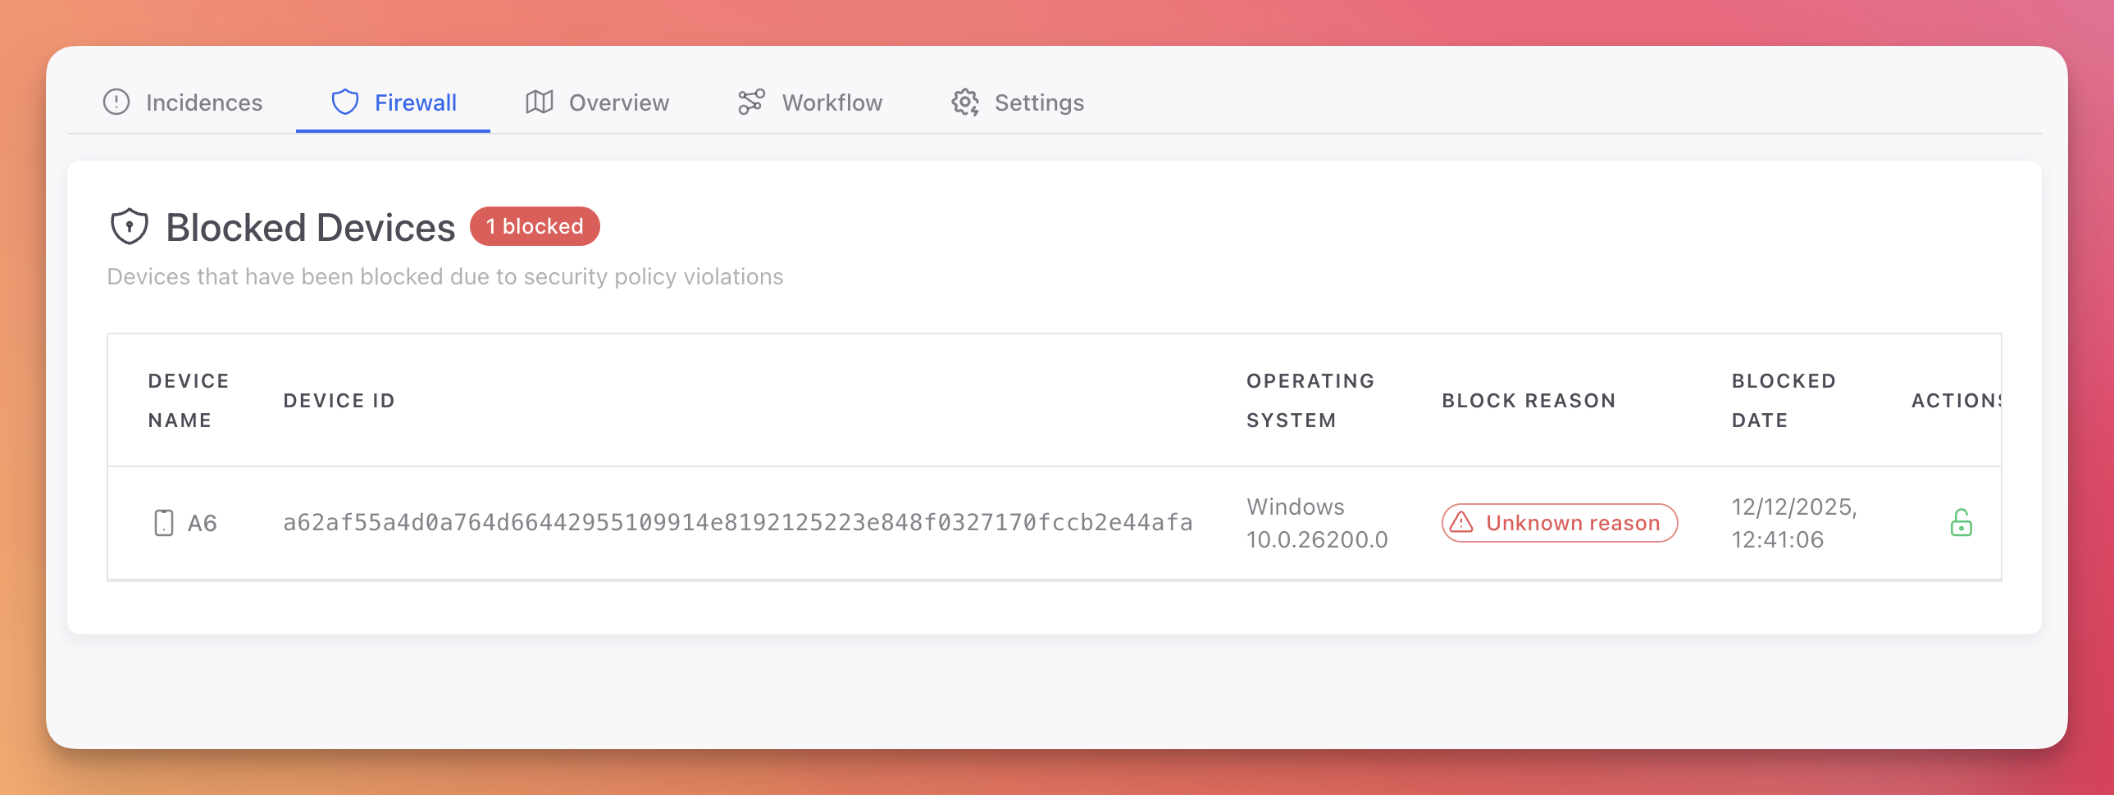
Task: Sort by the Device Name column header
Action: coord(188,400)
